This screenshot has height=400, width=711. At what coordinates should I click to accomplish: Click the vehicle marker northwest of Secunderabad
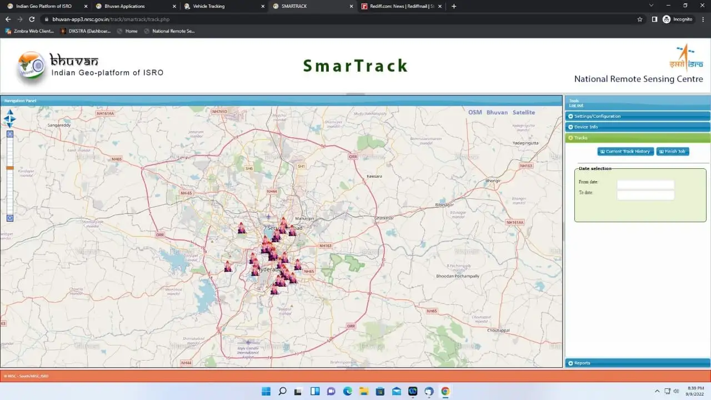tap(241, 228)
